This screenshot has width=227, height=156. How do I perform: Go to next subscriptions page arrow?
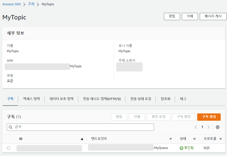pyautogui.click(x=208, y=127)
